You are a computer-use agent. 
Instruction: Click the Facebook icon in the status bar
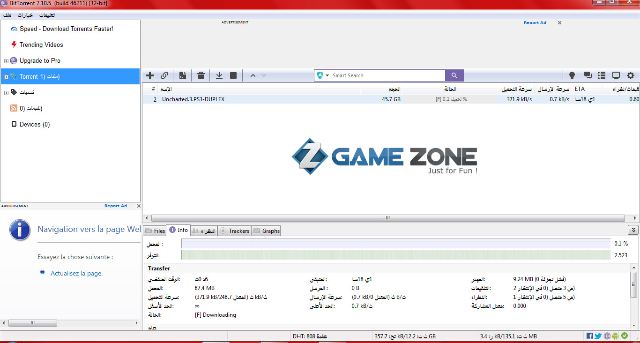pos(590,336)
